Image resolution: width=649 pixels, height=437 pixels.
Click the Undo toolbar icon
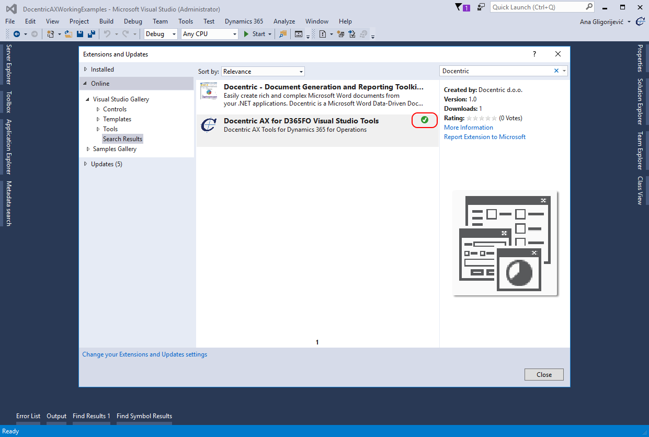tap(107, 34)
